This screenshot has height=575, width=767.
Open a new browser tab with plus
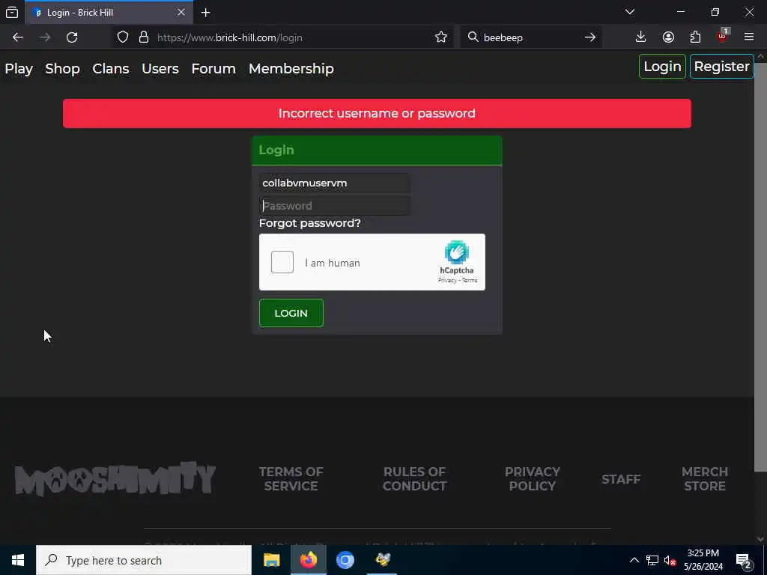click(205, 12)
